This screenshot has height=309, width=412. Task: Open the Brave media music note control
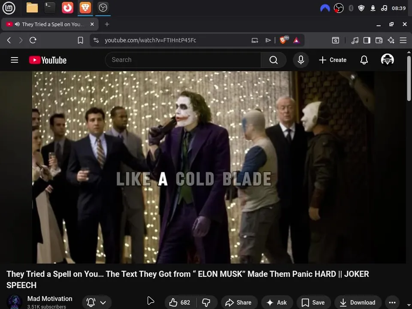click(355, 40)
